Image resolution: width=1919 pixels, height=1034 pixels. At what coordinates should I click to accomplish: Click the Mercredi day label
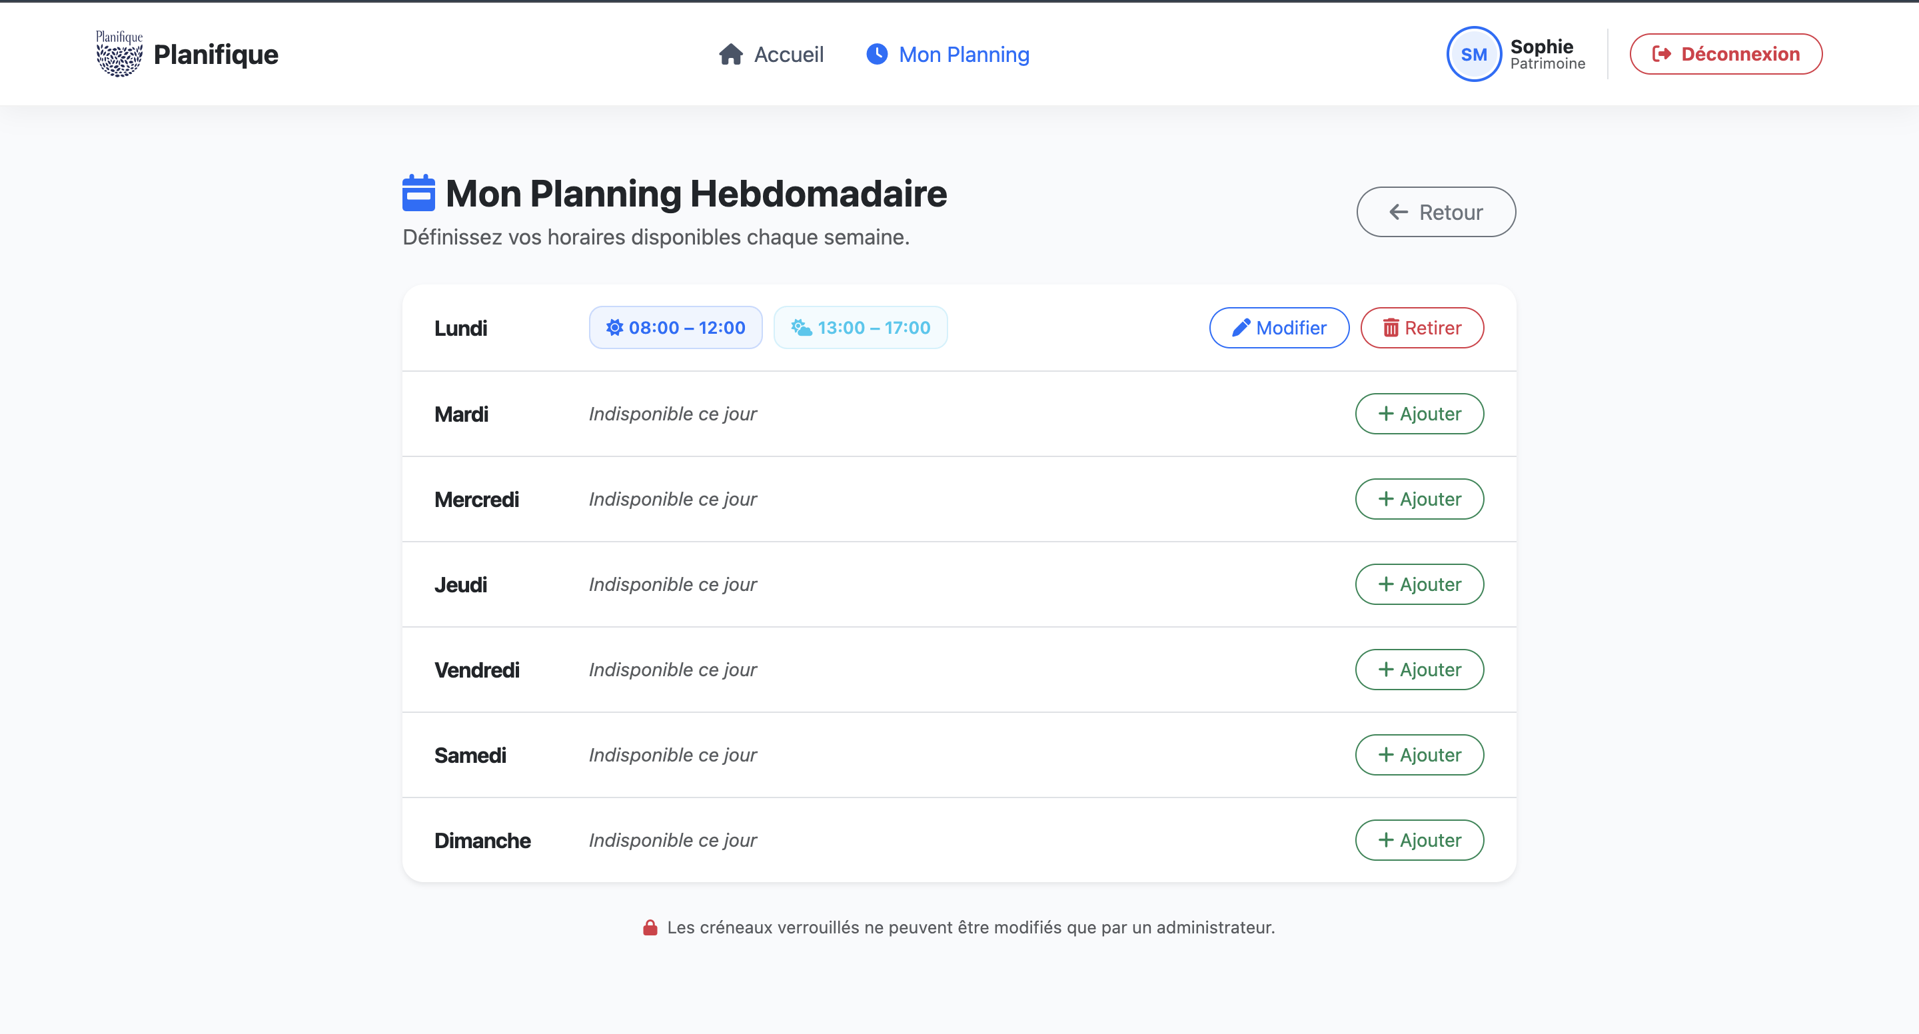[x=477, y=500]
